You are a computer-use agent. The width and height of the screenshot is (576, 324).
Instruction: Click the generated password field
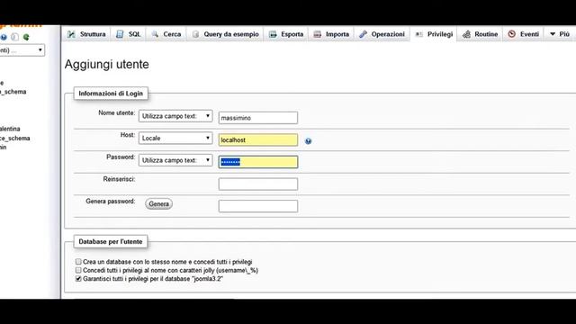pos(258,206)
